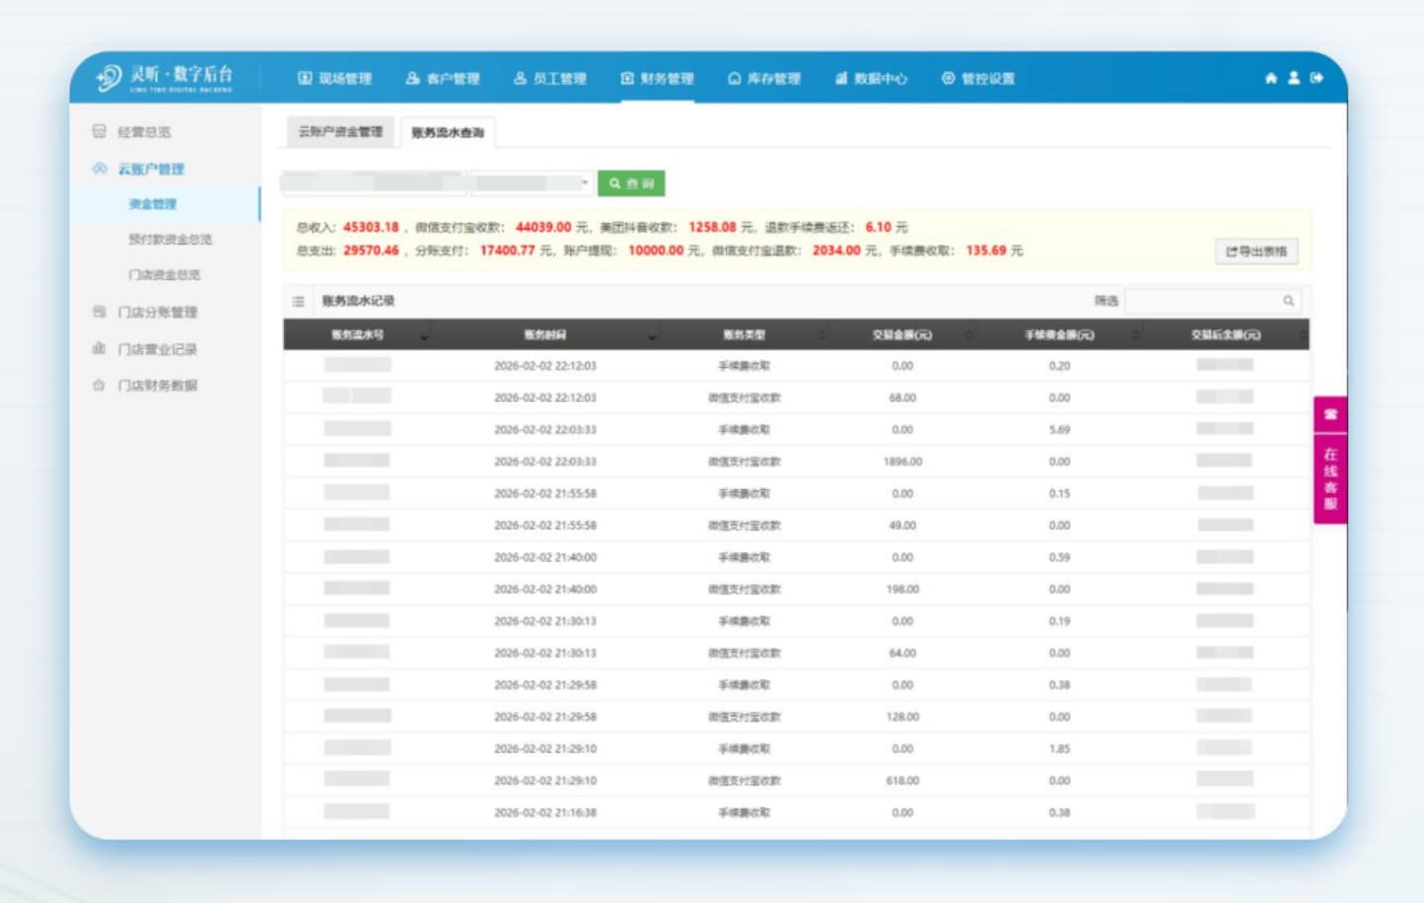
Task: Open the 管控设置 gear menu
Action: (977, 79)
